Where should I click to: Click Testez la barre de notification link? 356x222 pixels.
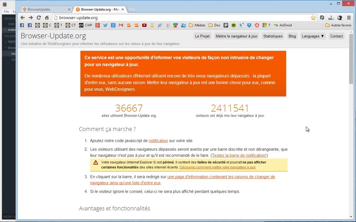coord(239,155)
